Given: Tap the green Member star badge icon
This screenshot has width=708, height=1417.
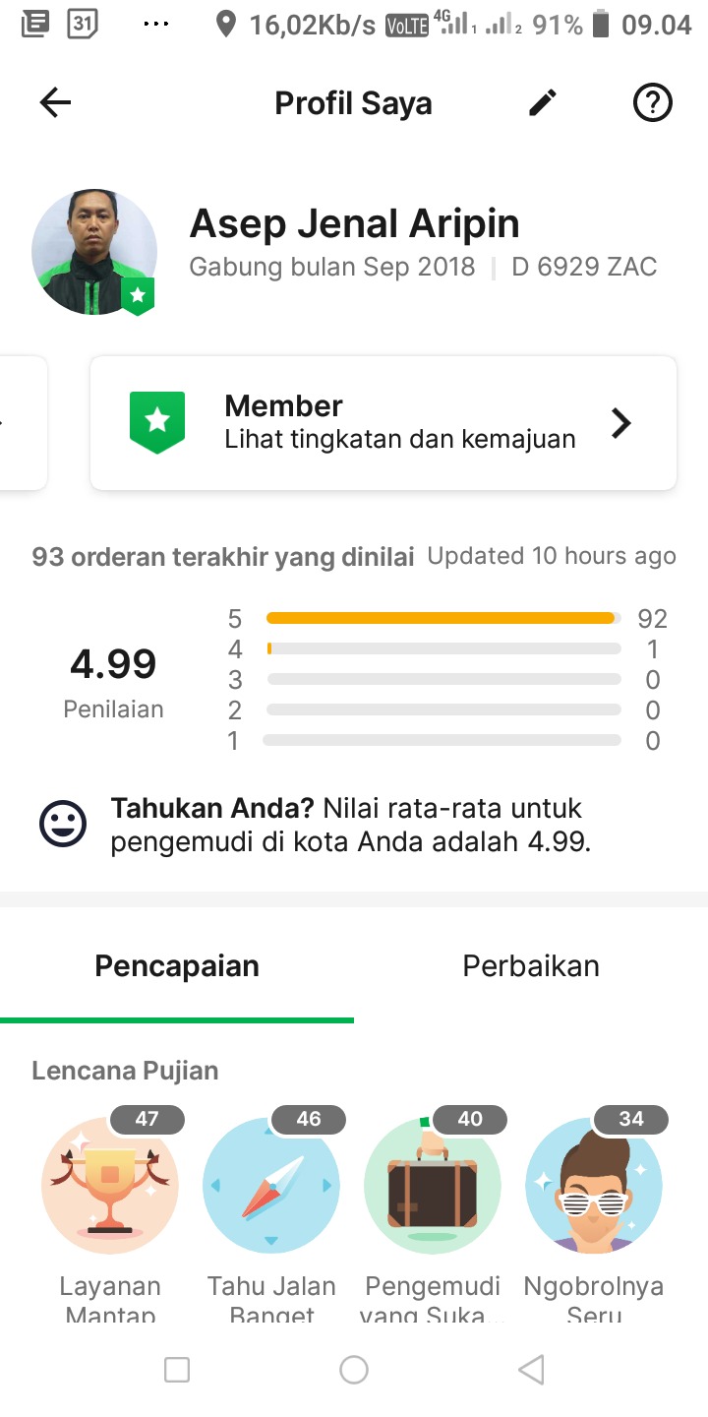Looking at the screenshot, I should (x=157, y=422).
